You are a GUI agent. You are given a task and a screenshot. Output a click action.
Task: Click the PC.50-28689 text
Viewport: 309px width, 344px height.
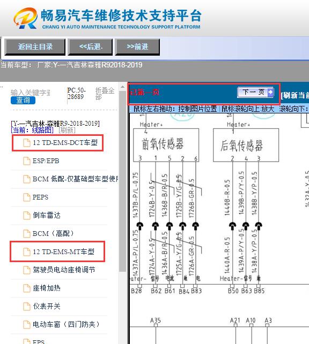76,94
